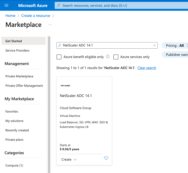Image resolution: width=188 pixels, height=173 pixels.
Task: Open Private Offer Management
Action: click(24, 86)
